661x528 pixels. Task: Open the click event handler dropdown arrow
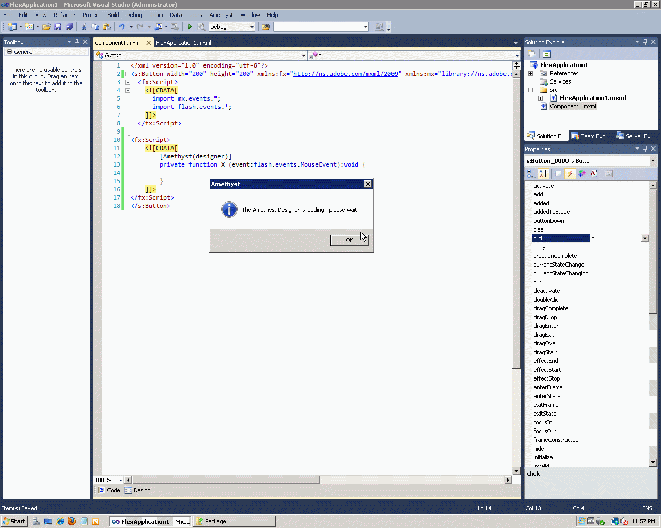(644, 238)
